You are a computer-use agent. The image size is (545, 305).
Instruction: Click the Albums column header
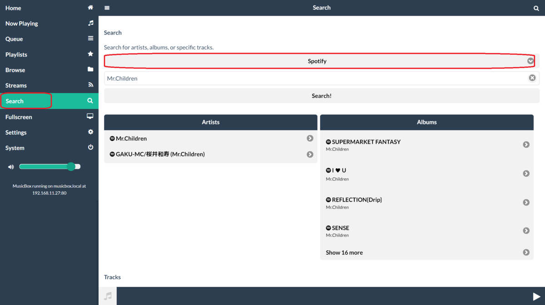coord(426,122)
